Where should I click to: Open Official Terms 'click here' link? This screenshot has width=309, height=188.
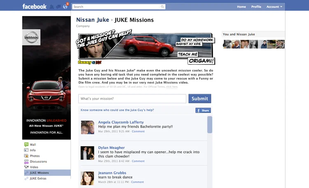click(172, 87)
